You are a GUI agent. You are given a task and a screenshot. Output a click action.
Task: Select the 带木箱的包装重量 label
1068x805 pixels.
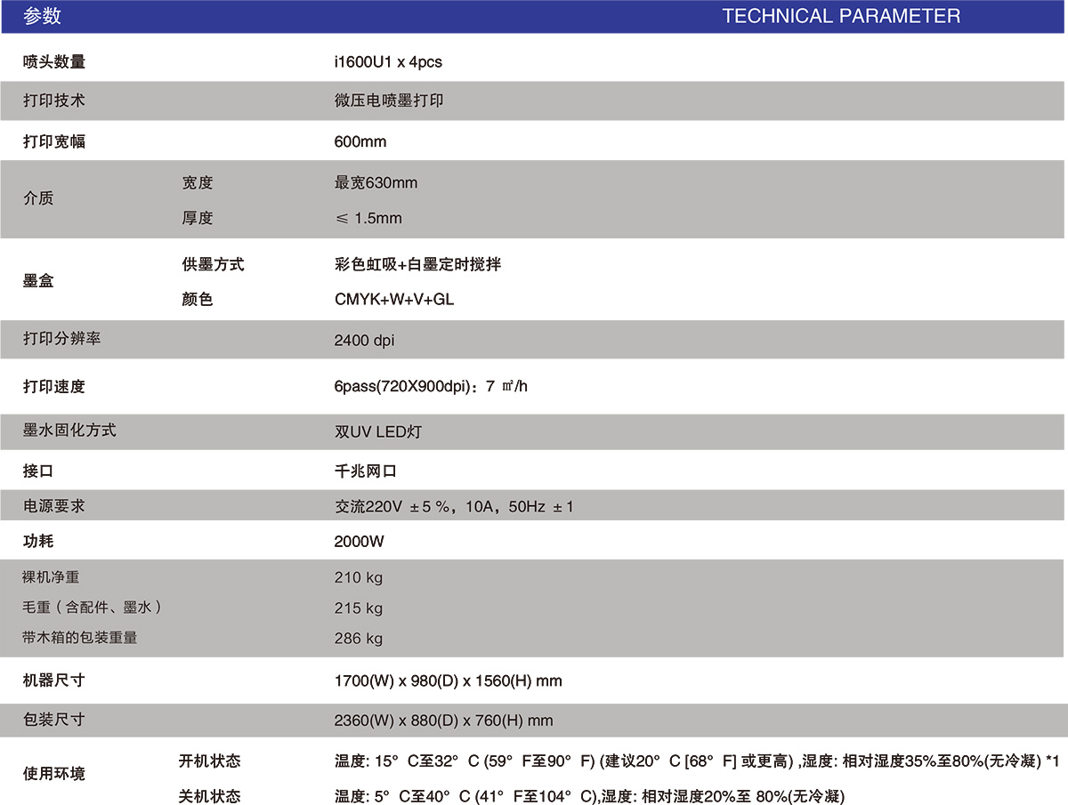[80, 638]
